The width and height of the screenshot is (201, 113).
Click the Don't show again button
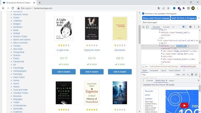(x=150, y=22)
